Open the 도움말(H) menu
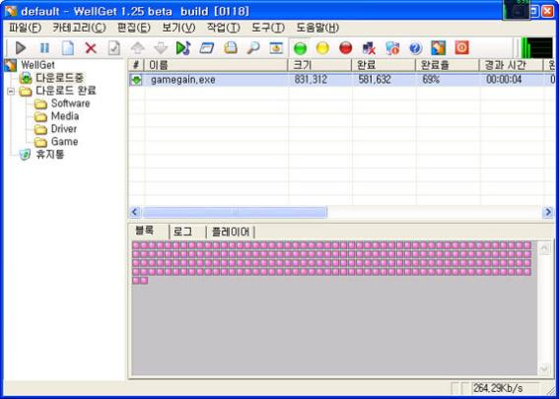 coord(317,28)
